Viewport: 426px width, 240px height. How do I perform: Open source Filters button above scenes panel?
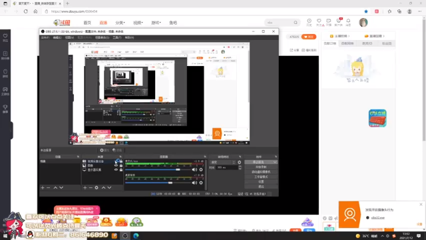117,150
